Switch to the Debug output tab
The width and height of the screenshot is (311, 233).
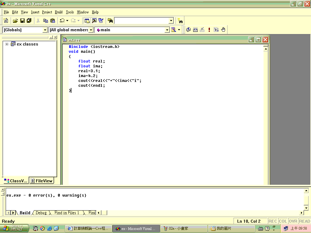41,213
